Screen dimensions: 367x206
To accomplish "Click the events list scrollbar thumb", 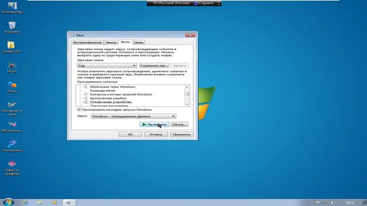I will click(187, 94).
